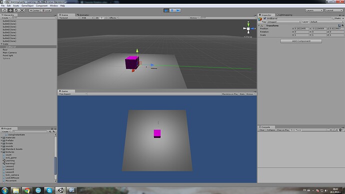Select the Scale tool in toolbar
Viewport: 345px width, 194px height.
(x=22, y=10)
